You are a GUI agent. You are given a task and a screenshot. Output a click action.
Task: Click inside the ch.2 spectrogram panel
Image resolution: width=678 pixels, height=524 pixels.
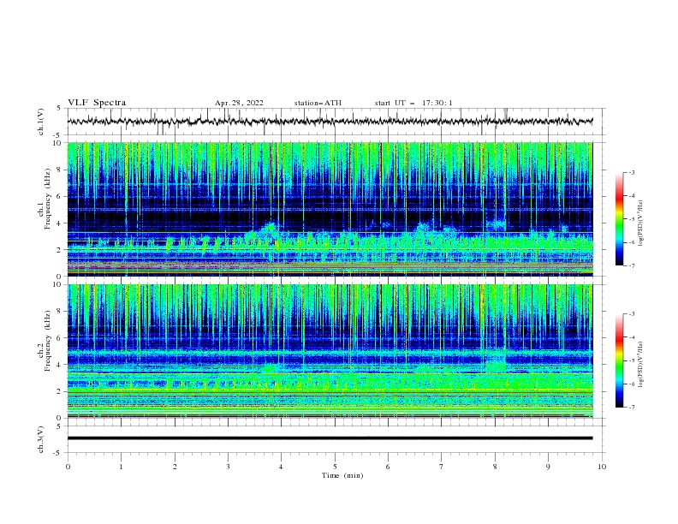click(x=330, y=351)
